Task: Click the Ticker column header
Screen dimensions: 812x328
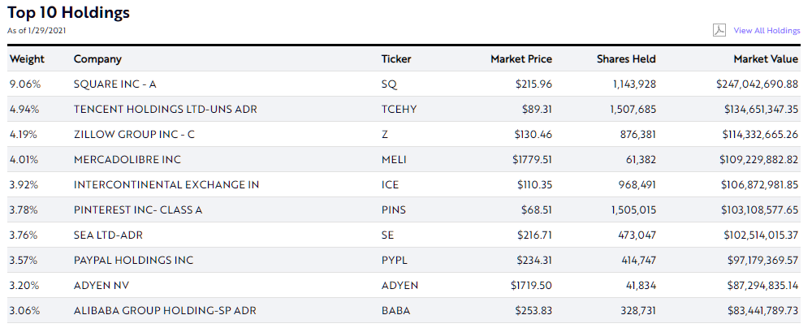Action: coord(396,59)
